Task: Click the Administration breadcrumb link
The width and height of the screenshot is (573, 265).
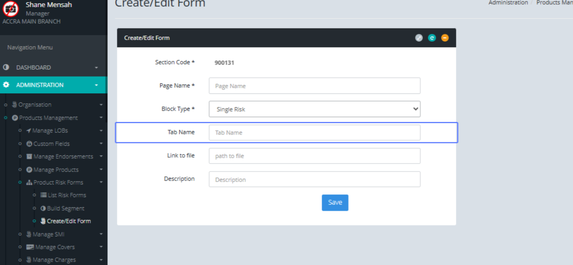Action: [x=508, y=3]
